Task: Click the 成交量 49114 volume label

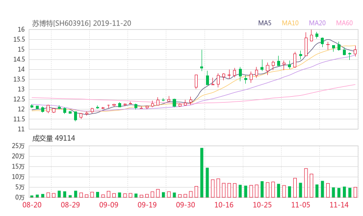Action: pos(53,138)
